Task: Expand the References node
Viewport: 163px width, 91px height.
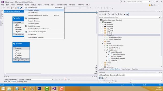Action: 102,27
